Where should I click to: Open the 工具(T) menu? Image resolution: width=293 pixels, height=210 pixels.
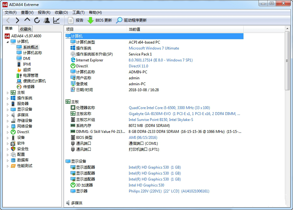tap(78, 13)
